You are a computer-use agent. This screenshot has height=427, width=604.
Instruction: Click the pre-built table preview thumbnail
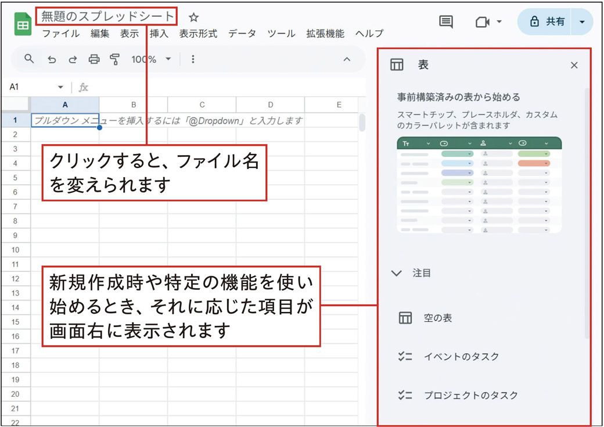(479, 185)
